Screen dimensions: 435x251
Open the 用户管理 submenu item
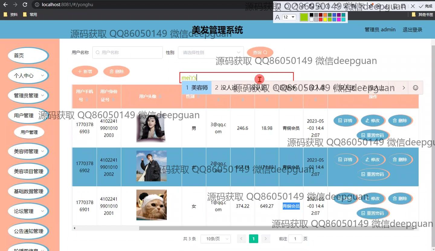coord(29,132)
